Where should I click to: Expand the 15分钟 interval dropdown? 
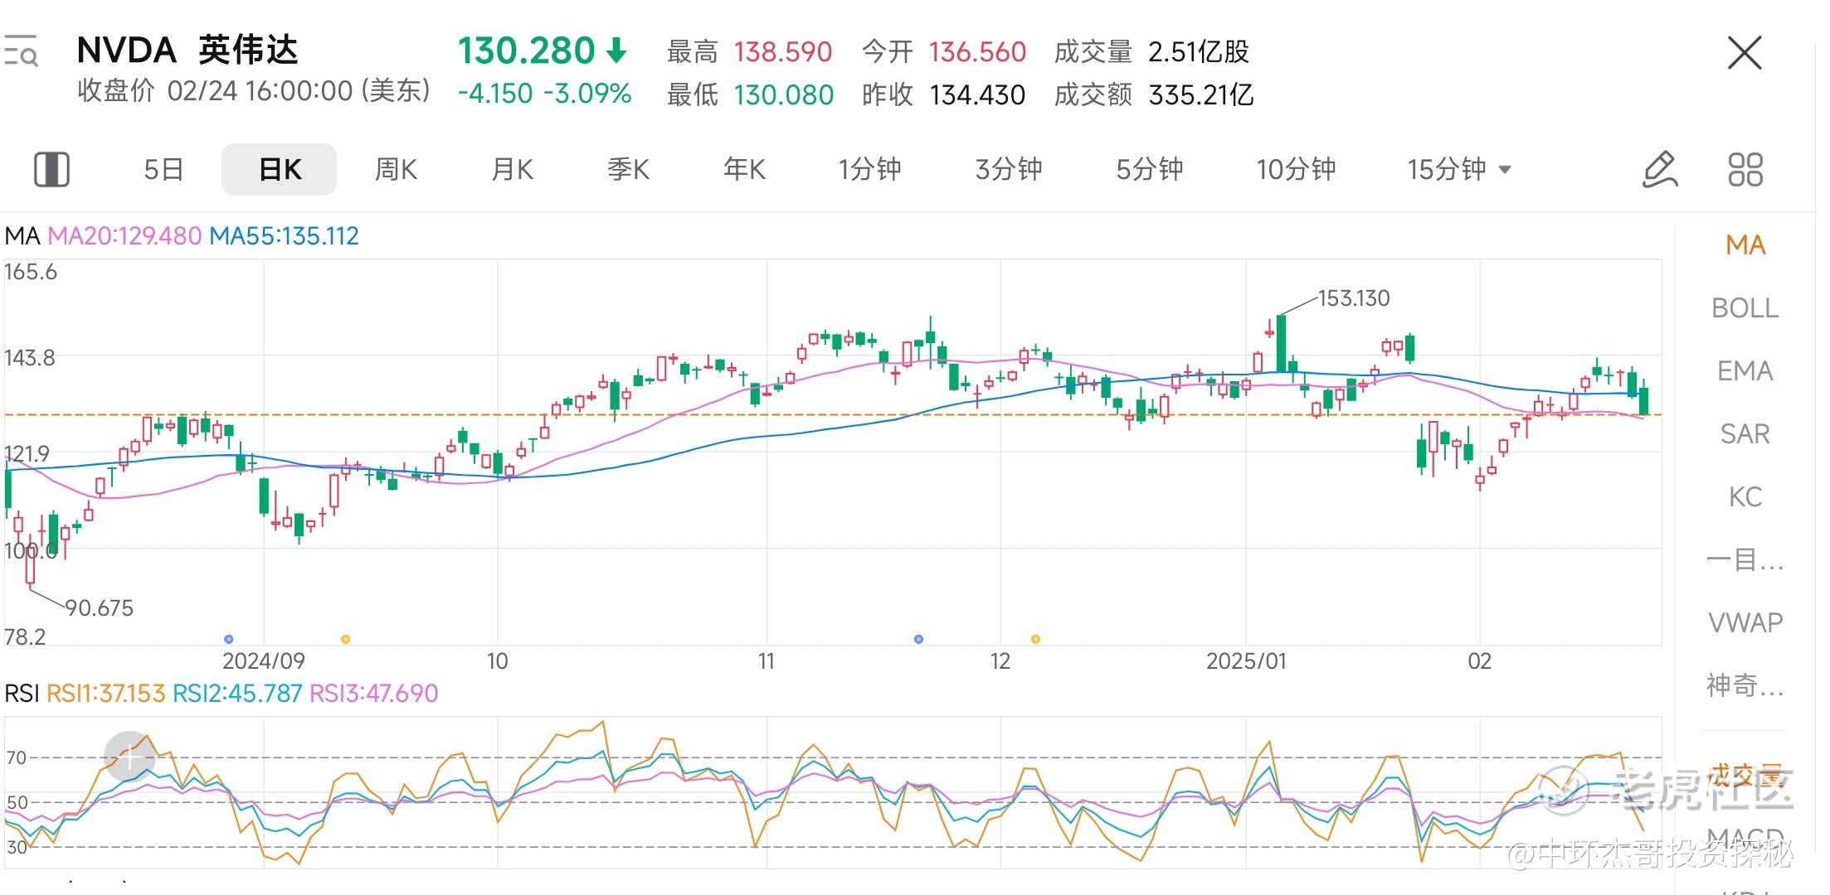(x=1459, y=169)
